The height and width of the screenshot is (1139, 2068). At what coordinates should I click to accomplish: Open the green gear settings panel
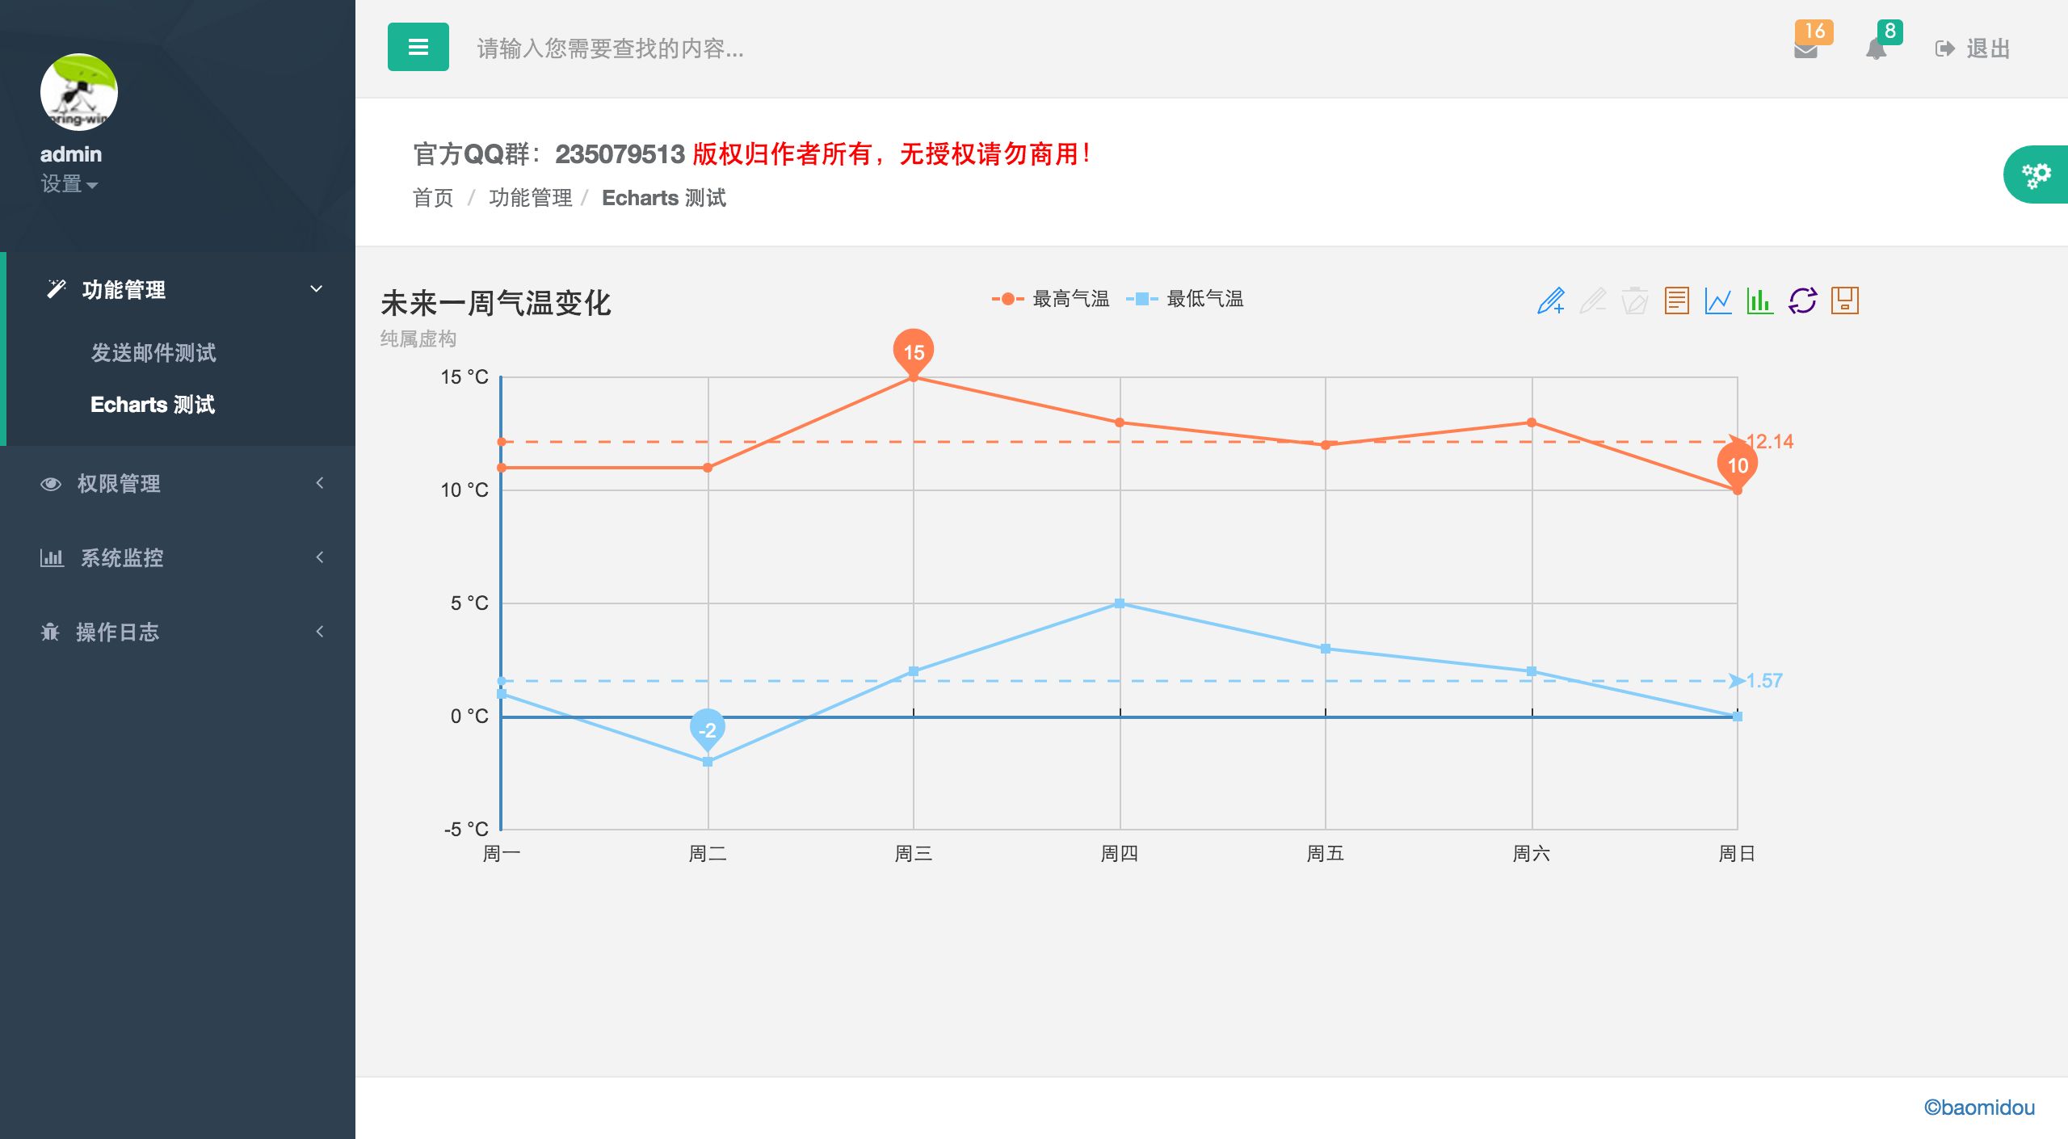2036,174
